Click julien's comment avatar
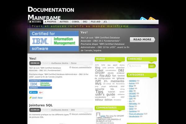 point(98,114)
